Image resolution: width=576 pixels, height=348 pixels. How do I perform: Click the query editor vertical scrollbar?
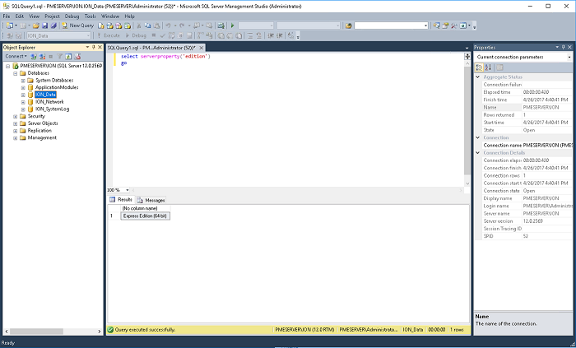click(467, 121)
